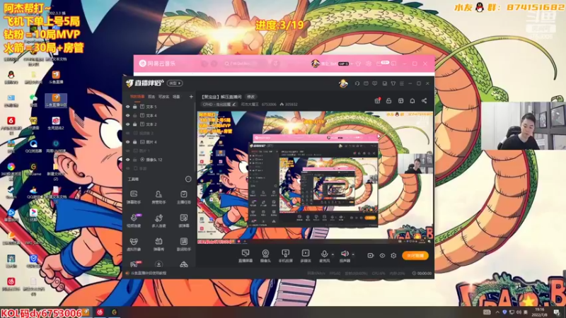Viewport: 566px width, 318px height.
Task: Open the skin shirt icon in streaming companion
Action: click(x=393, y=83)
